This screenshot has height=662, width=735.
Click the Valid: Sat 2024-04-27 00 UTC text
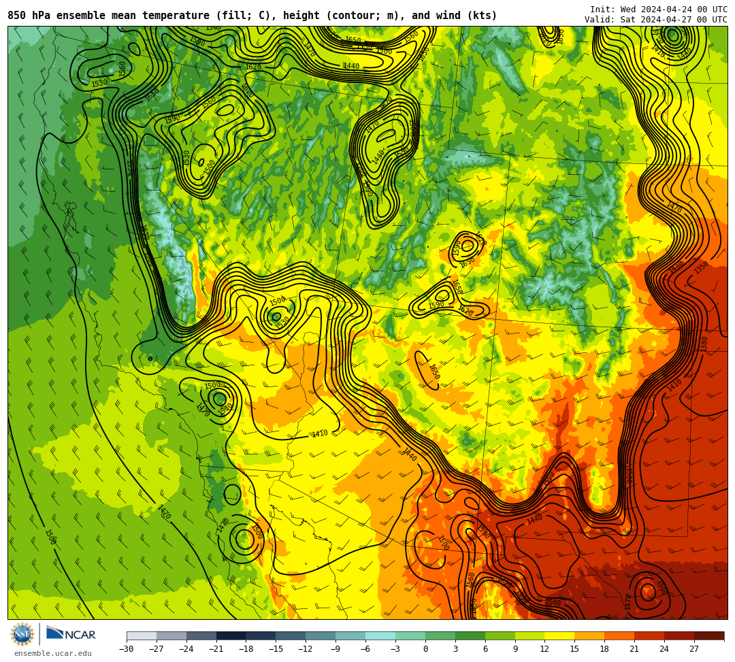656,20
